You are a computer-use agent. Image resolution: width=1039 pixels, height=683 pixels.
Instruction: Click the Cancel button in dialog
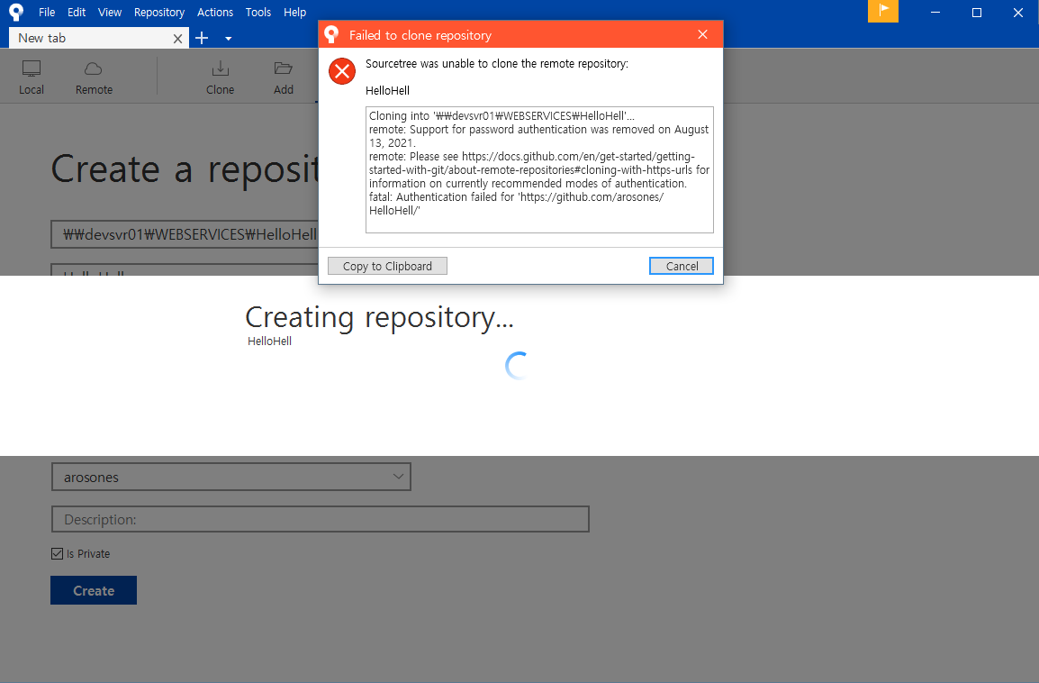coord(682,266)
